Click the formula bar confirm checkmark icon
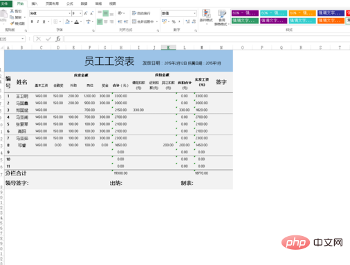The image size is (350, 265). [48, 39]
